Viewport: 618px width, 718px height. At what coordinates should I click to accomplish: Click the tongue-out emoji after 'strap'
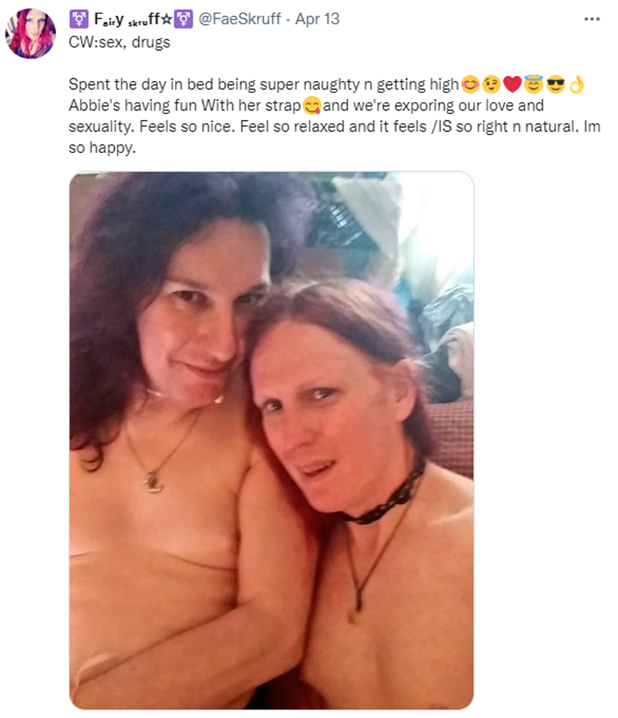point(312,106)
